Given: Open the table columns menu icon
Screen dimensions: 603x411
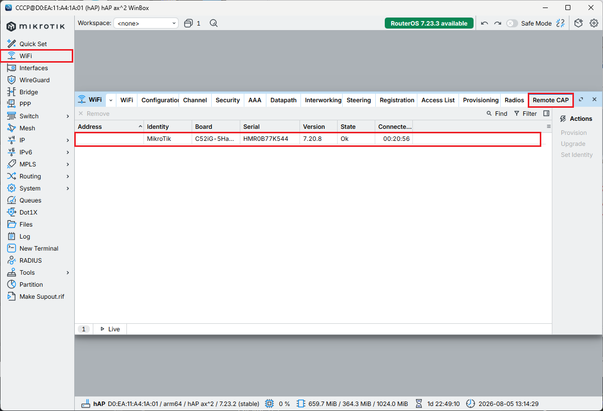Looking at the screenshot, I should pyautogui.click(x=548, y=127).
